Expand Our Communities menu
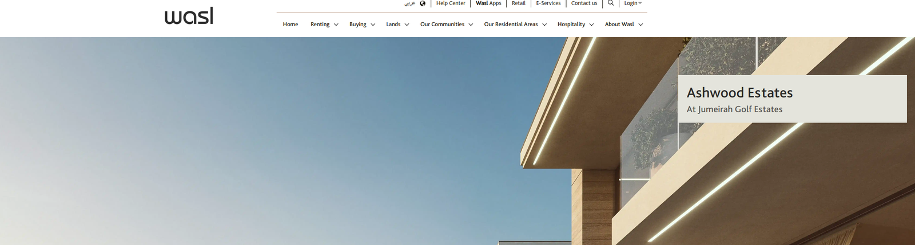The height and width of the screenshot is (245, 915). pyautogui.click(x=446, y=24)
